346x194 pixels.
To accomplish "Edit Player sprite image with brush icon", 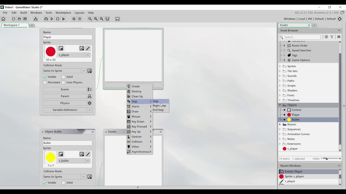I will click(88, 48).
